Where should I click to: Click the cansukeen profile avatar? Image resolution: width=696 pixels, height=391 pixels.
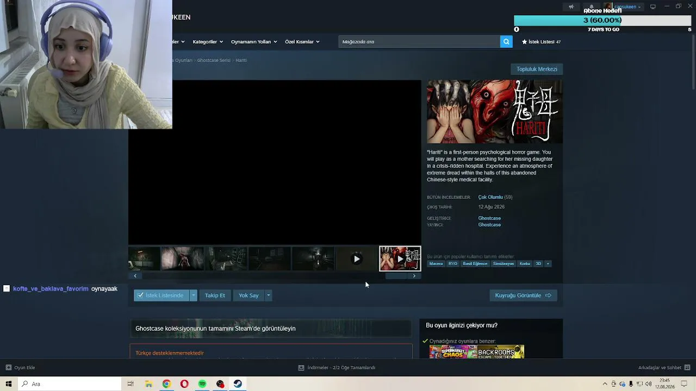pyautogui.click(x=608, y=7)
